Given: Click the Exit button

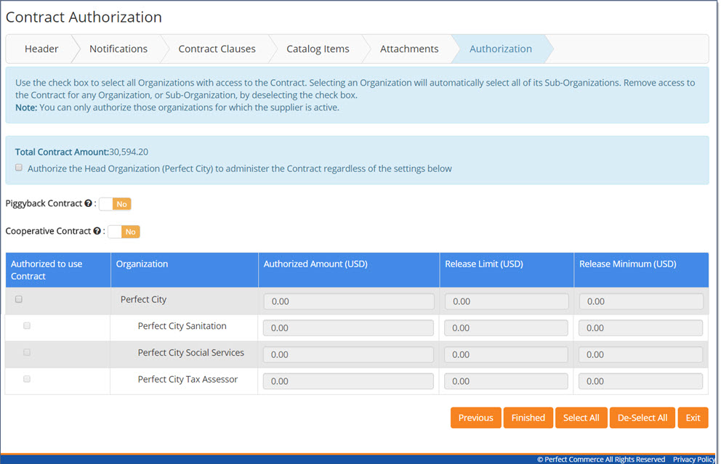Looking at the screenshot, I should [x=693, y=418].
